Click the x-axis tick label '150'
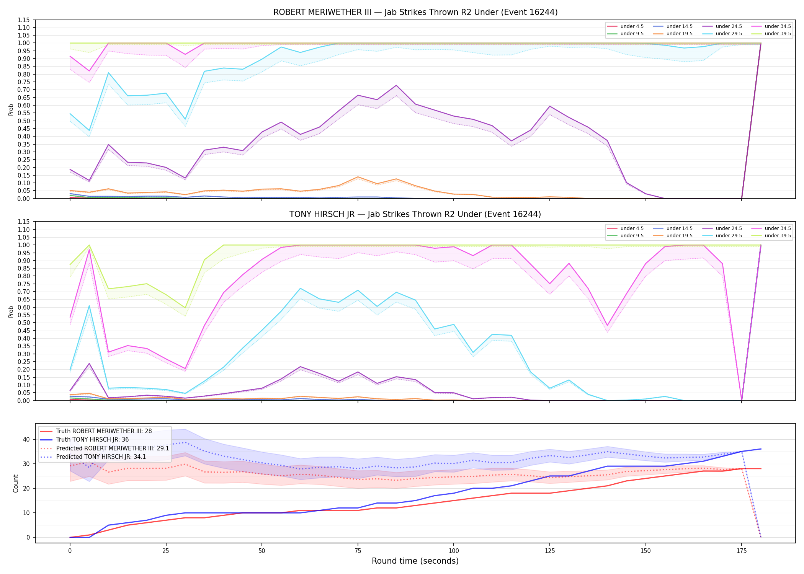The image size is (804, 574). (x=645, y=551)
